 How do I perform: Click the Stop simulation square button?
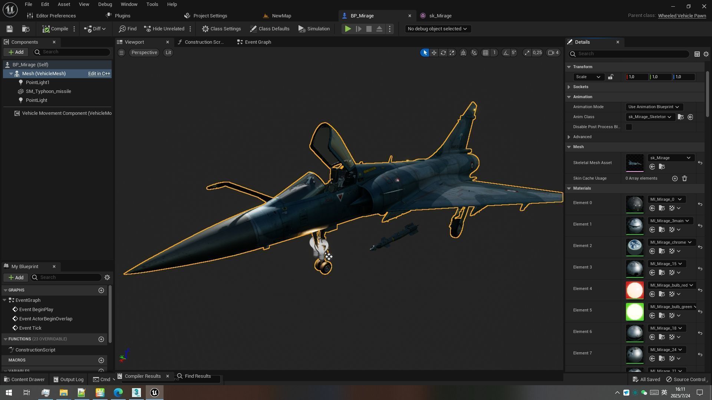369,29
